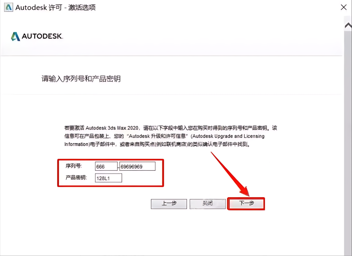352x256 pixels.
Task: Click the 关闭 button
Action: coord(207,204)
